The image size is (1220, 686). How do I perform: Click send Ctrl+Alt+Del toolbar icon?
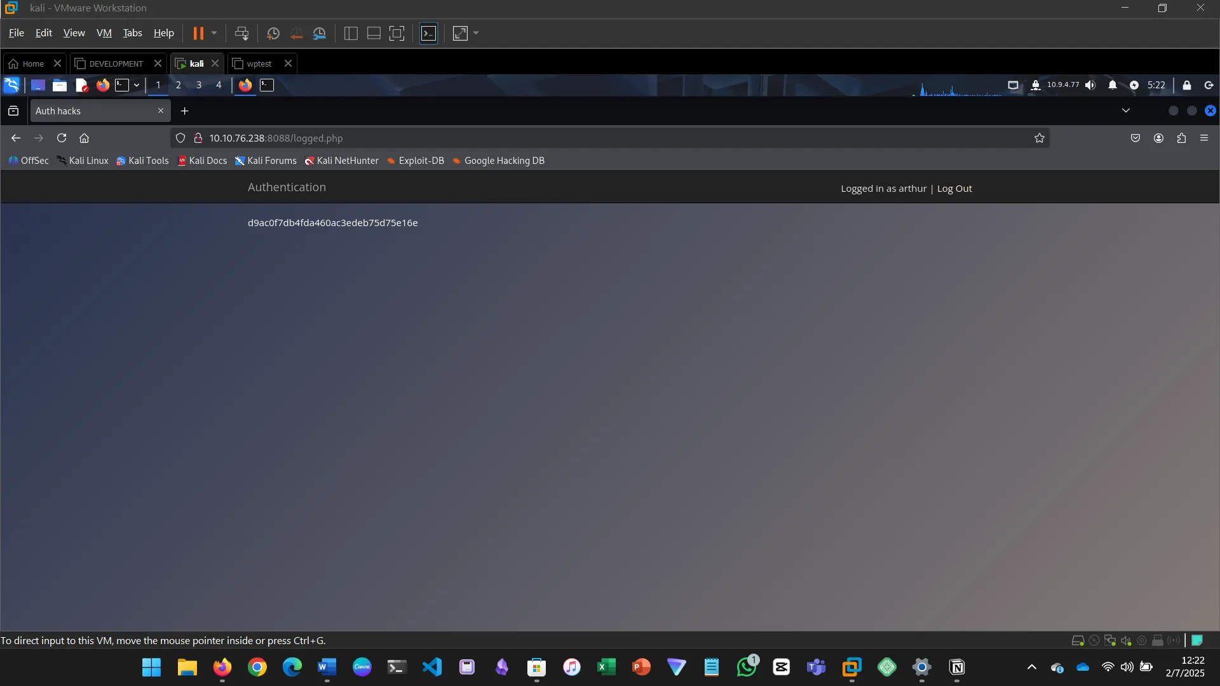pos(241,34)
